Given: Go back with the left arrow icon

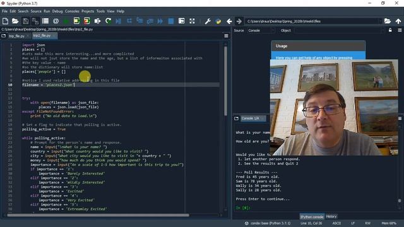Looking at the screenshot, I should tap(229, 21).
